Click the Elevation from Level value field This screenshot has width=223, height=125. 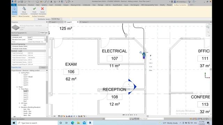click(36, 40)
